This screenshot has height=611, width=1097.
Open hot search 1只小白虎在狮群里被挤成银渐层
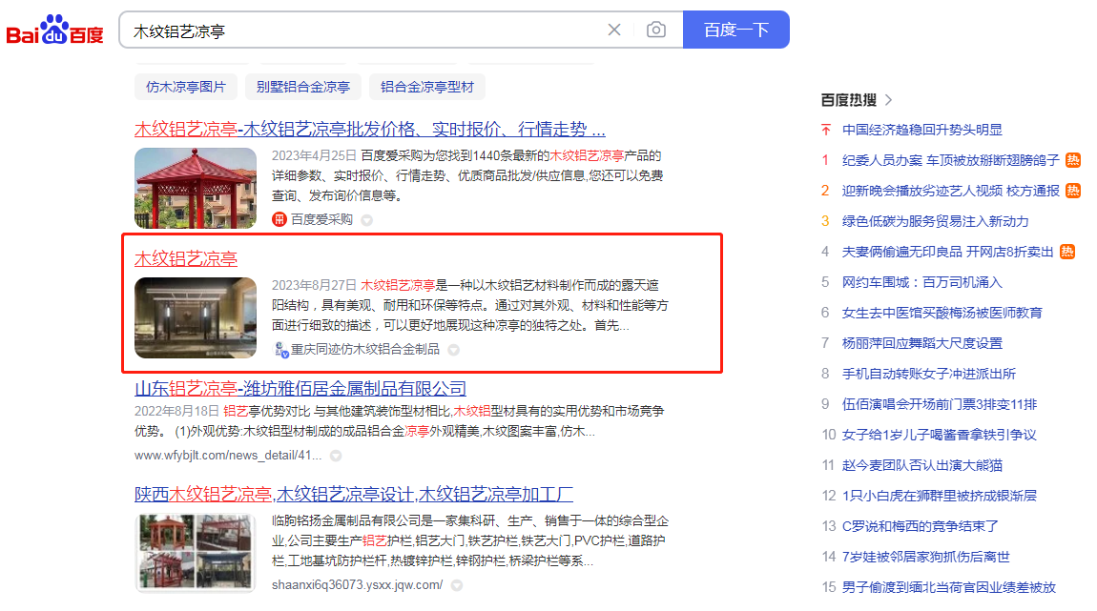pyautogui.click(x=940, y=496)
